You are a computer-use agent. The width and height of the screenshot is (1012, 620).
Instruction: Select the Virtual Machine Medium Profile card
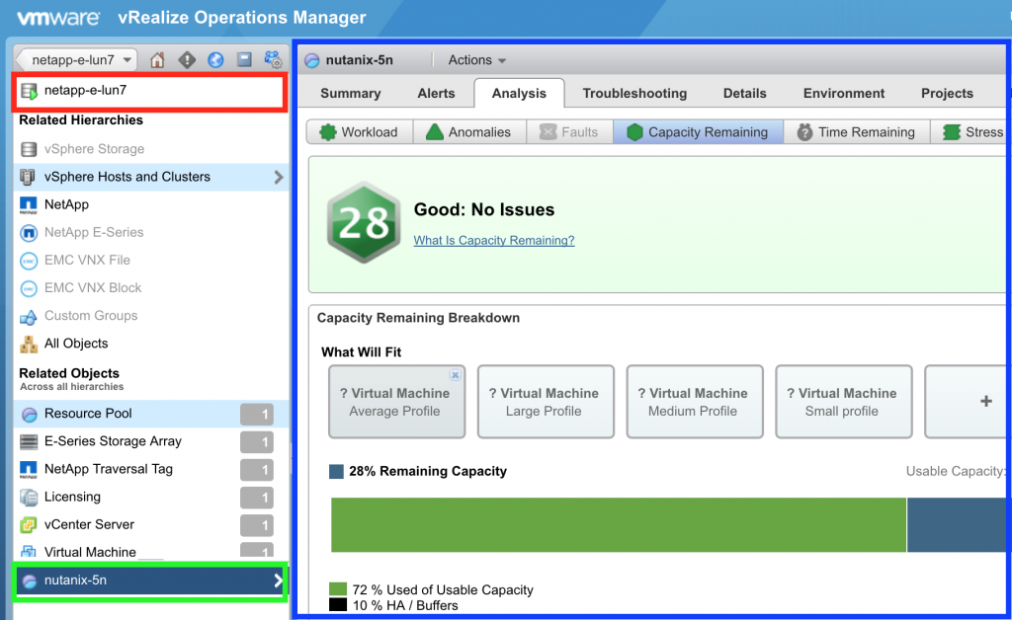click(695, 402)
